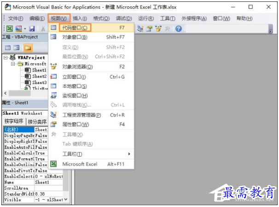The width and height of the screenshot is (279, 207).
Task: Open the 外接程序(A) menu
Action: pyautogui.click(x=194, y=18)
